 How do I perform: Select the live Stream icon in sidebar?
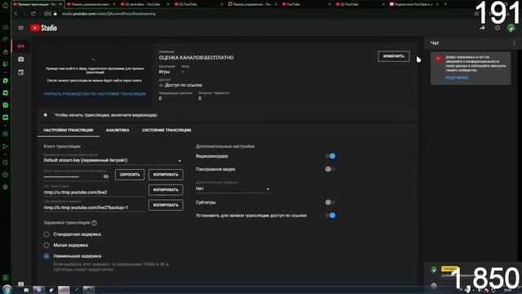tap(21, 46)
